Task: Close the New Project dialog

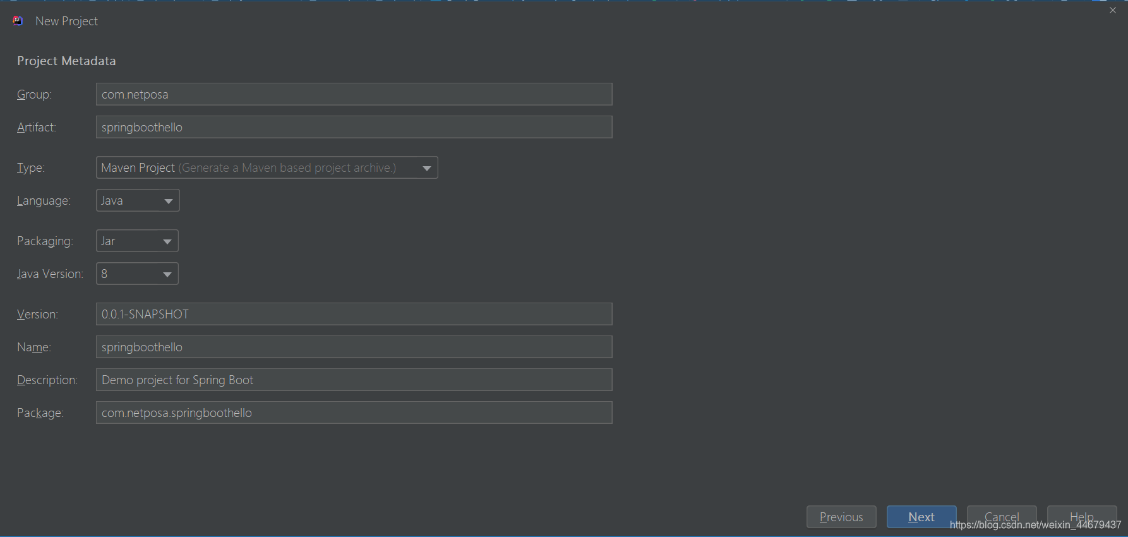Action: pos(1113,10)
